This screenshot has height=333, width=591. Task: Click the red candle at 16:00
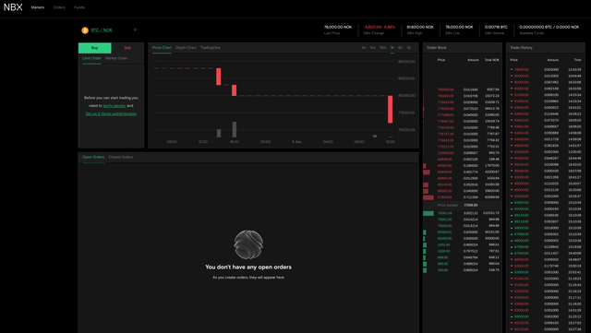(234, 90)
